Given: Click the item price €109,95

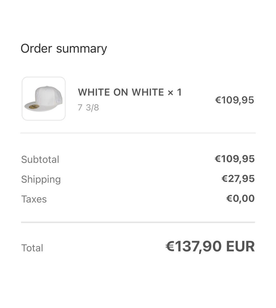Looking at the screenshot, I should [234, 100].
